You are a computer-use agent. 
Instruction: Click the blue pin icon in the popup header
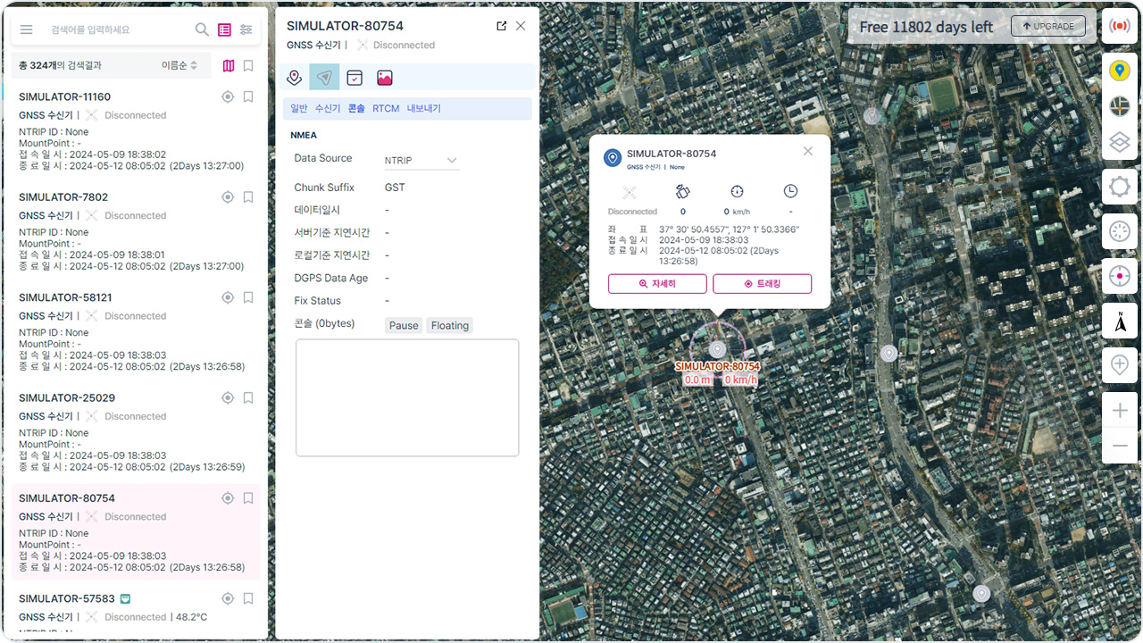click(x=613, y=158)
